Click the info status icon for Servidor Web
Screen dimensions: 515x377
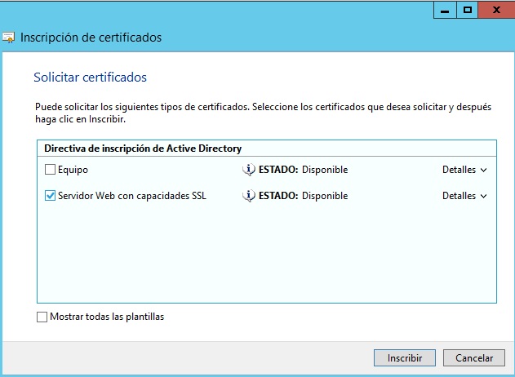[x=249, y=196]
